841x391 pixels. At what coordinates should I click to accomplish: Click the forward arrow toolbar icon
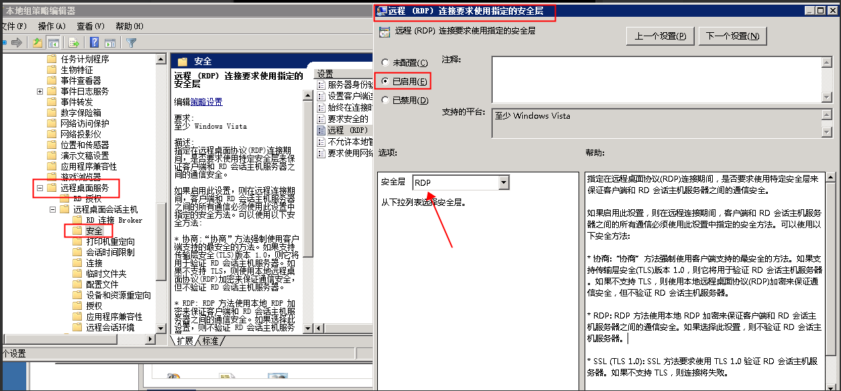point(18,43)
